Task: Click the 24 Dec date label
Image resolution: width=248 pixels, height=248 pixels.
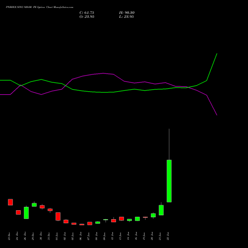Action: 17,236
